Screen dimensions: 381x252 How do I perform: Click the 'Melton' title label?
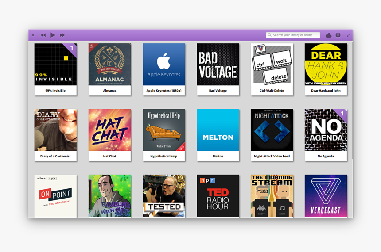point(218,156)
